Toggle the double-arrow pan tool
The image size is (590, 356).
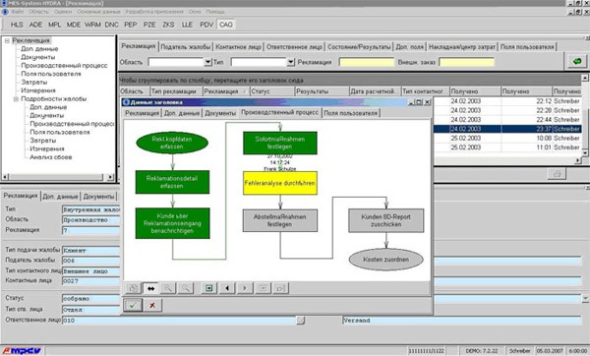point(150,288)
